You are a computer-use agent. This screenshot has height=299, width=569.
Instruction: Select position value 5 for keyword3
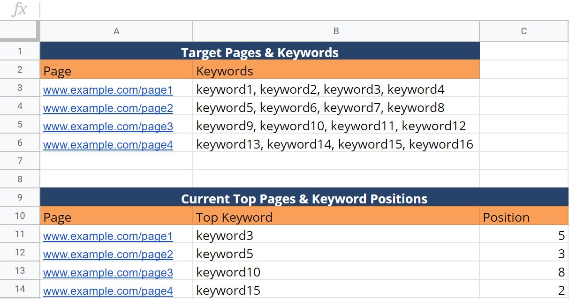click(524, 234)
